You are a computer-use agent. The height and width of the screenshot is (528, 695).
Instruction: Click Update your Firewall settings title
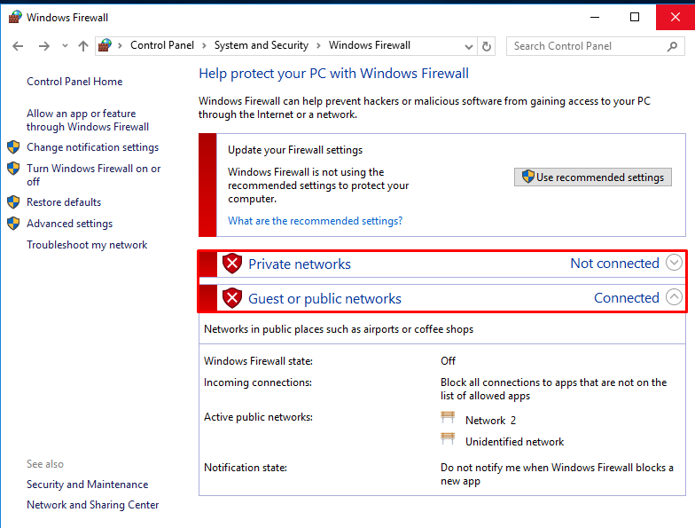coord(295,150)
